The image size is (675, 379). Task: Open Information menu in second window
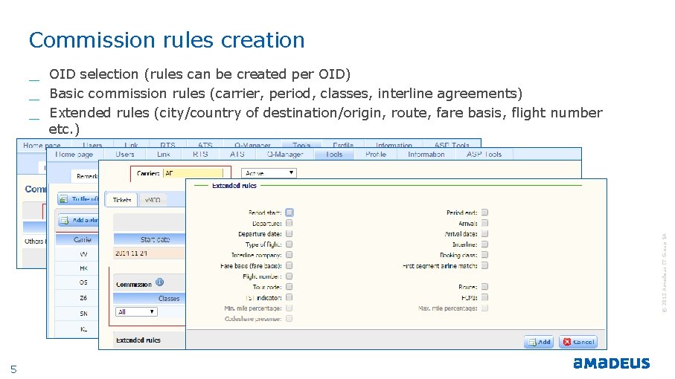pyautogui.click(x=426, y=155)
